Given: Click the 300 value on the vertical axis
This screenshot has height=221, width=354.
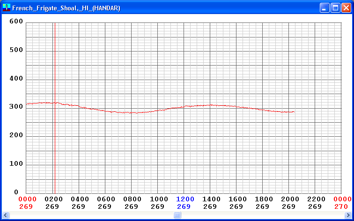Looking at the screenshot, I should point(17,107).
